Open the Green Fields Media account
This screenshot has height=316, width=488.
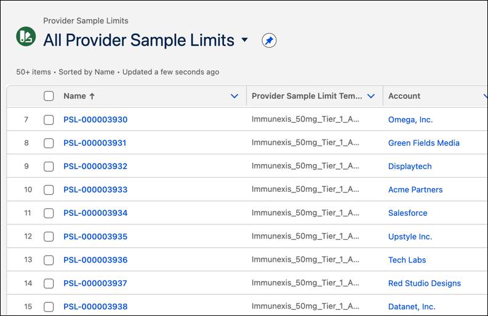(424, 143)
